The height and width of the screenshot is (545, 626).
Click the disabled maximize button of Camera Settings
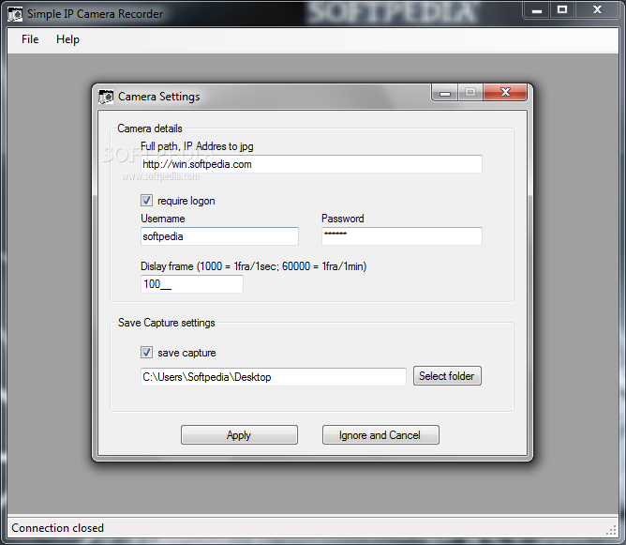click(470, 93)
